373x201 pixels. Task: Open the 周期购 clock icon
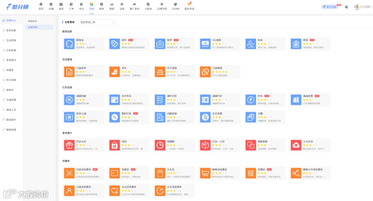[160, 145]
